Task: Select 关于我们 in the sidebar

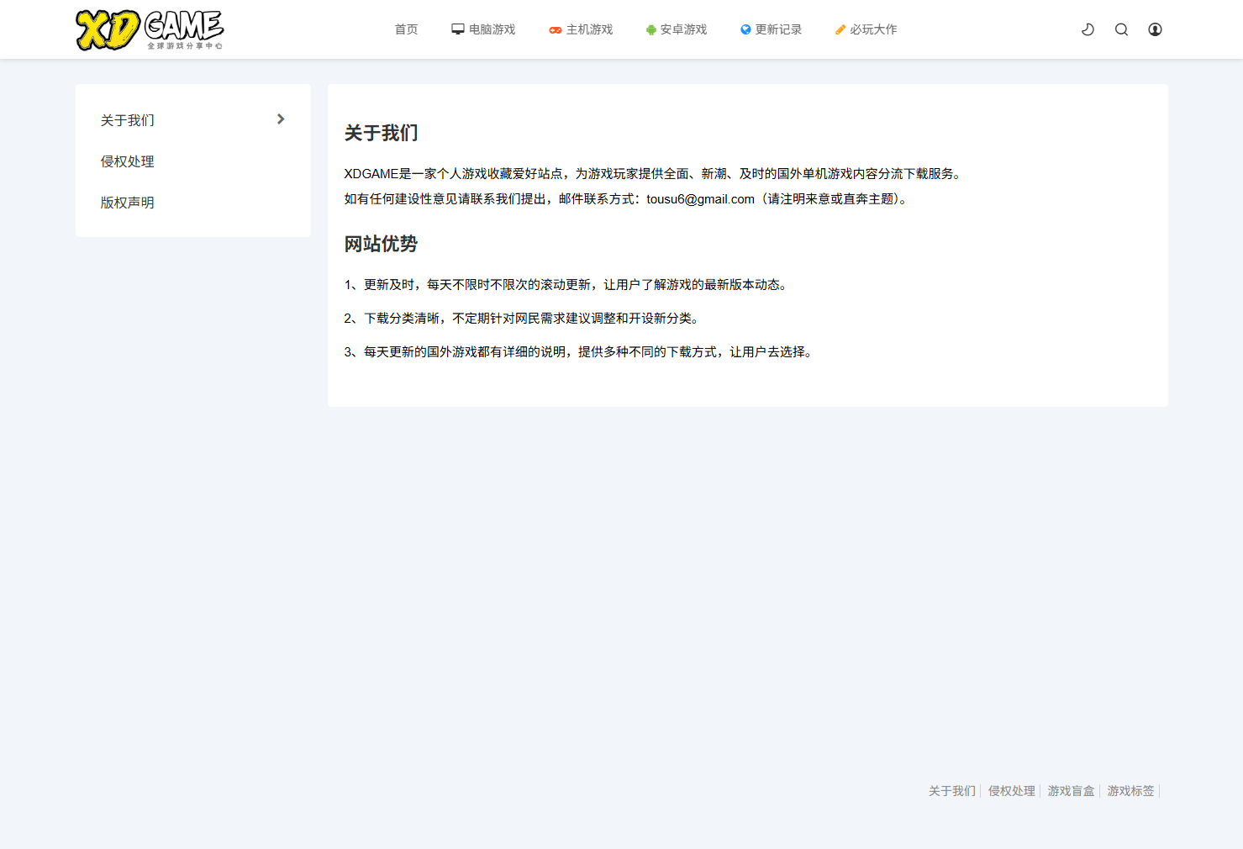Action: point(128,120)
